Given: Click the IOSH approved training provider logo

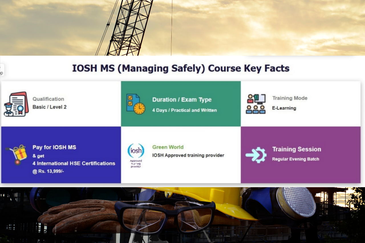Looking at the screenshot, I should (136, 156).
